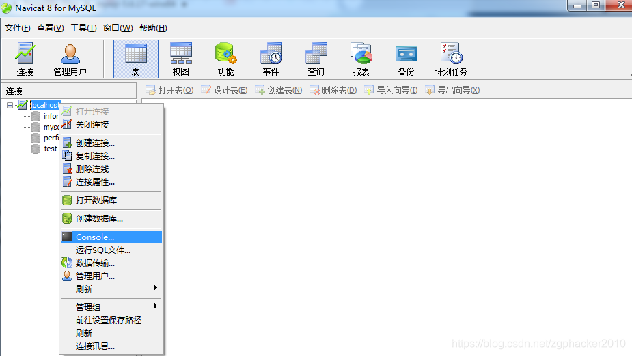Select Console... in the context menu
632x356 pixels.
(x=111, y=237)
